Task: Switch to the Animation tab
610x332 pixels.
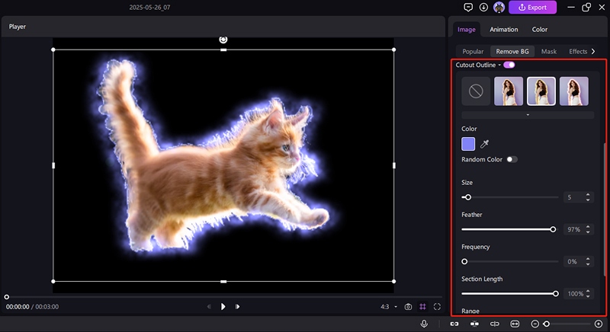Action: coord(503,30)
